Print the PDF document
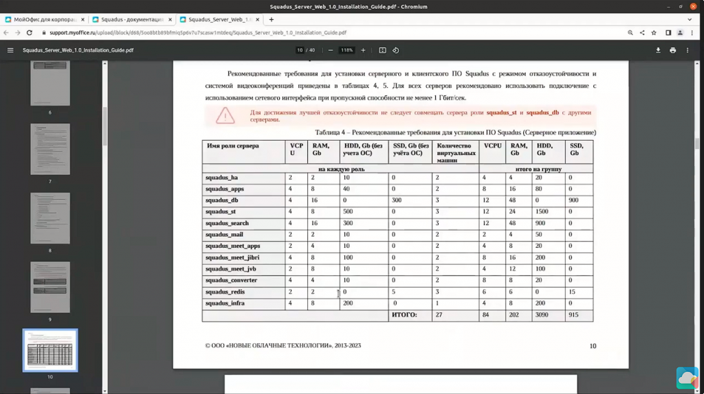Image resolution: width=704 pixels, height=394 pixels. point(672,50)
